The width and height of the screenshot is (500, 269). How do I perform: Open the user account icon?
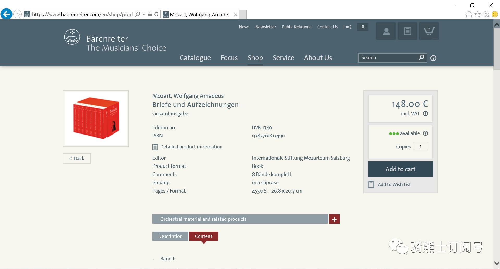click(x=386, y=31)
